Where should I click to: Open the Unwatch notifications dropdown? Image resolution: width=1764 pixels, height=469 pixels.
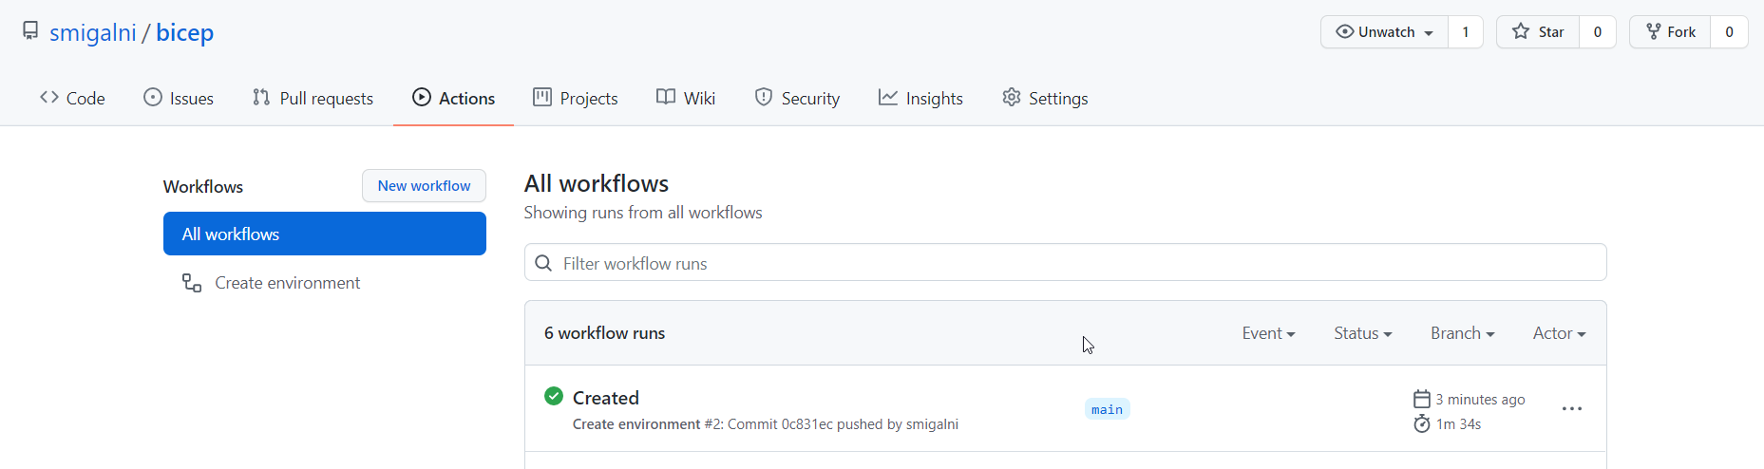click(1384, 32)
